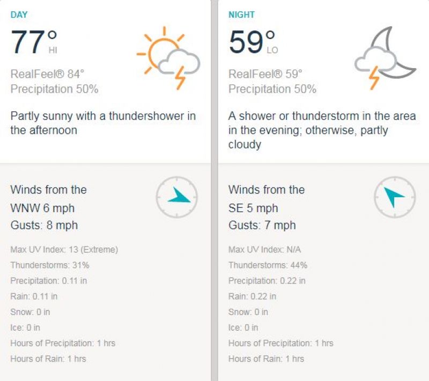Click the vertical divider between panels
429x381 pixels.
214,191
